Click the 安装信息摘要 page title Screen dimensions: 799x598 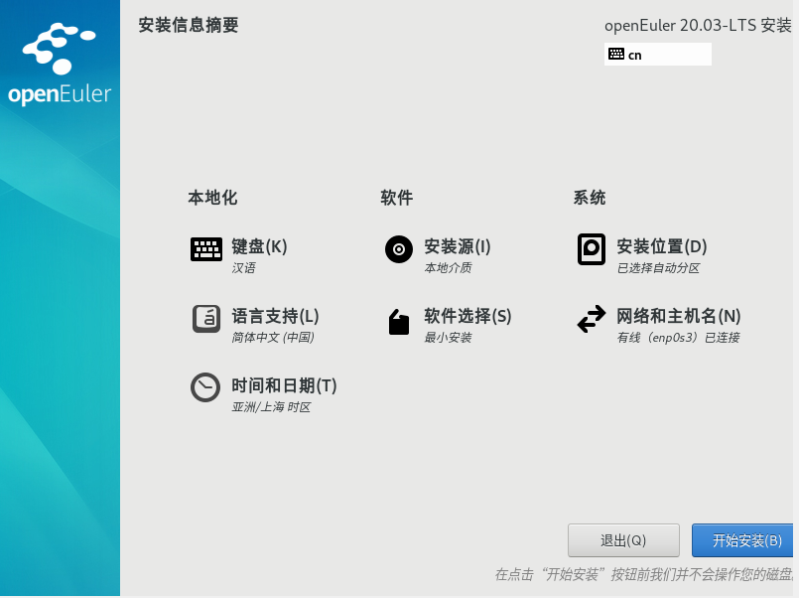[189, 25]
